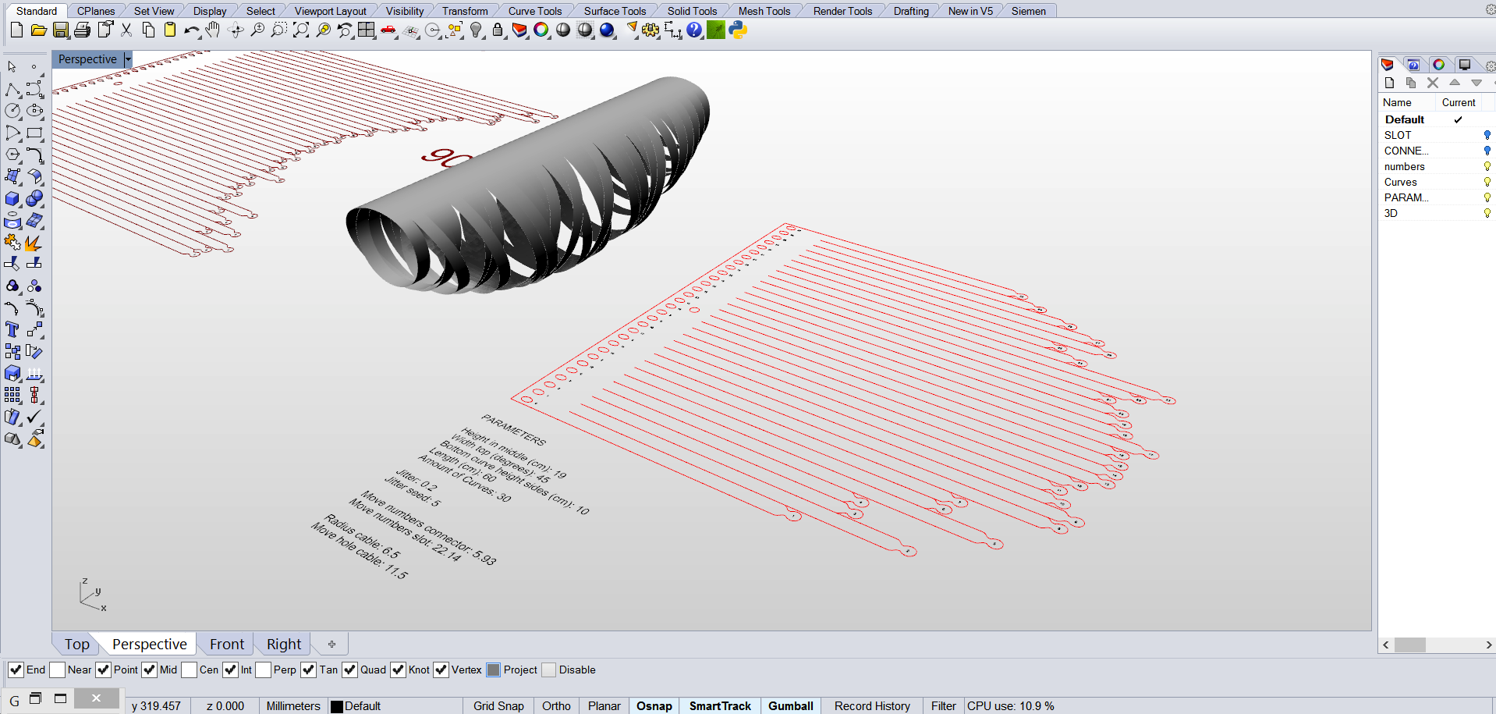Viewport: 1496px width, 714px height.
Task: Select the Render color wheel icon
Action: tap(541, 30)
